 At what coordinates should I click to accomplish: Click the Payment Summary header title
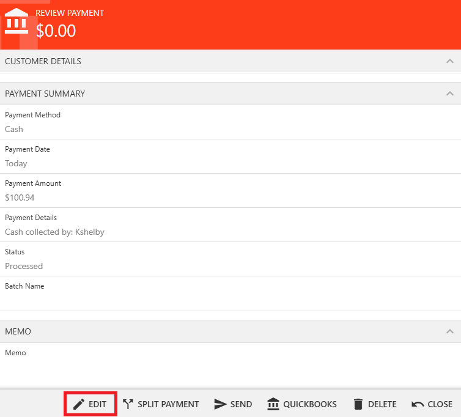click(x=45, y=94)
